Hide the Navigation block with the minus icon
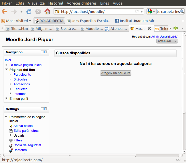Image resolution: width=186 pixels, height=163 pixels. point(42,52)
